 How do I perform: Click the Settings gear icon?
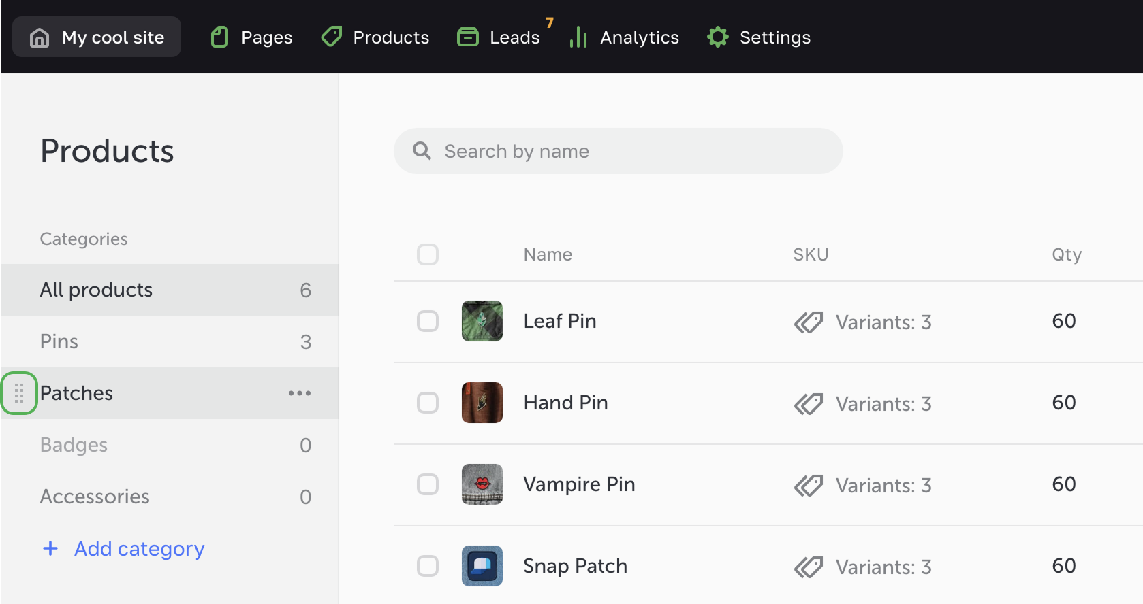718,37
